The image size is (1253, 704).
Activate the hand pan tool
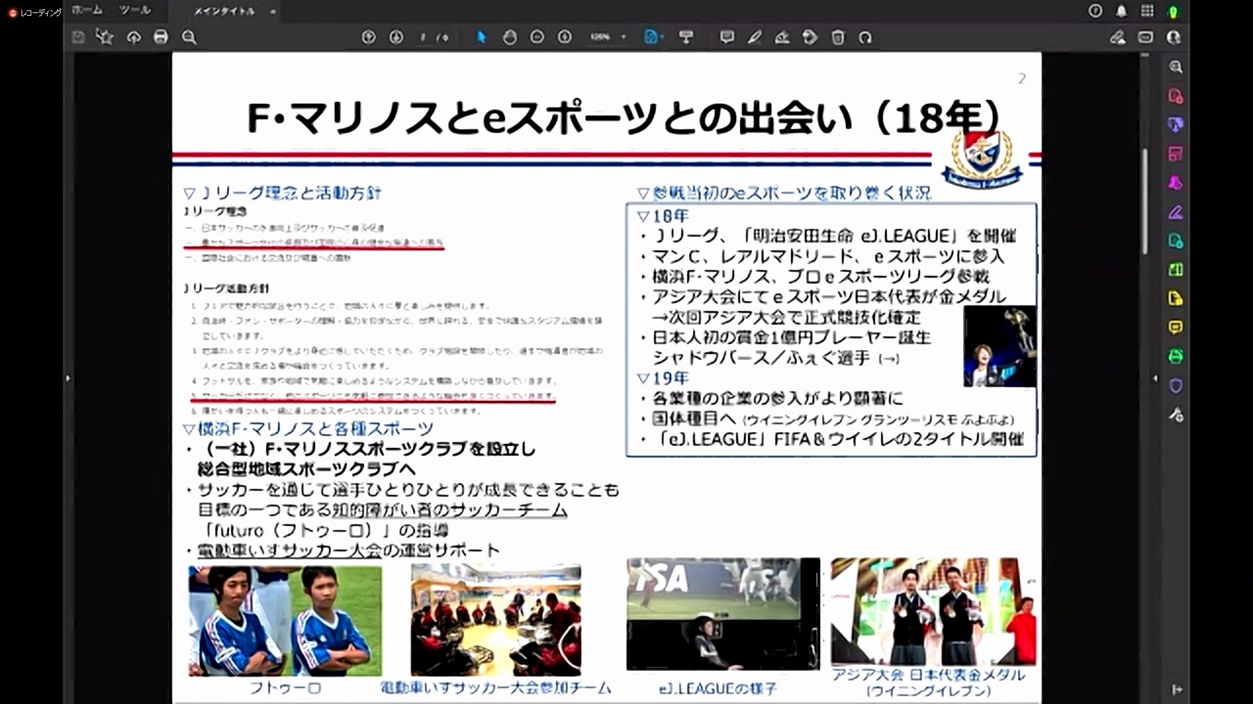click(x=510, y=37)
